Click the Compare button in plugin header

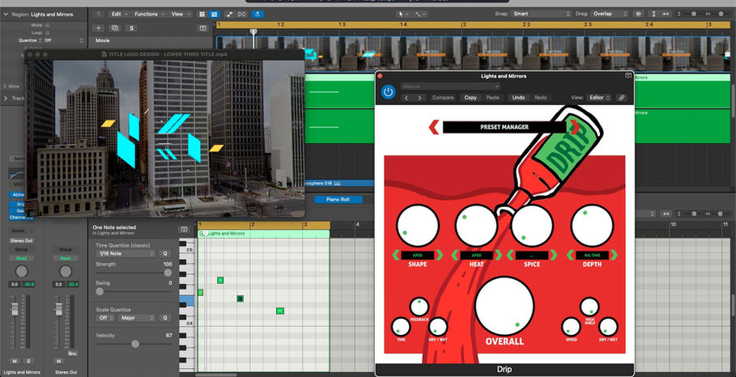tap(443, 98)
